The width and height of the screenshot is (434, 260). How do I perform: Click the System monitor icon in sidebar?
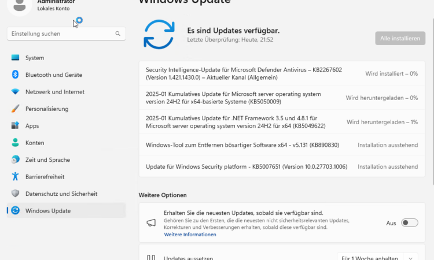[x=15, y=57]
